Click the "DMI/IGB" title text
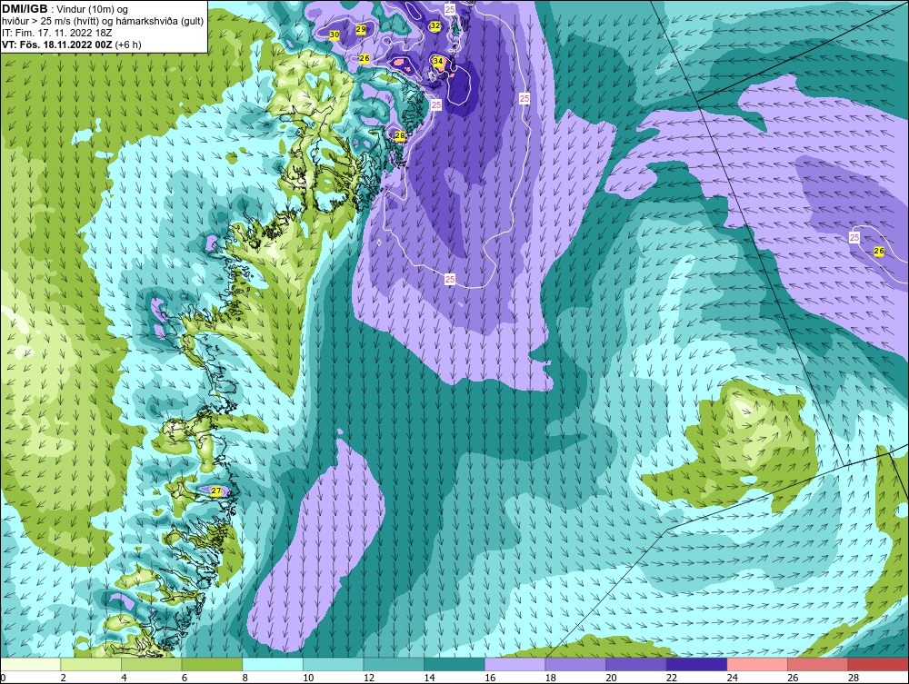 point(25,9)
